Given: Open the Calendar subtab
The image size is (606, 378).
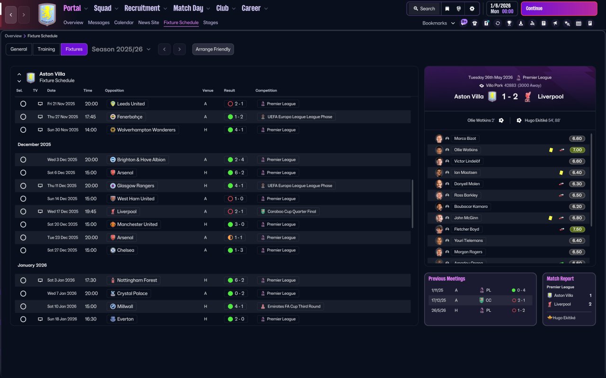Looking at the screenshot, I should [x=124, y=23].
